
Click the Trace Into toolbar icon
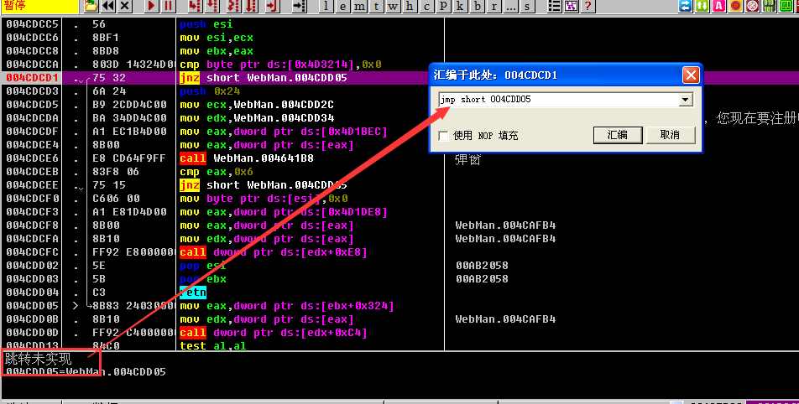click(233, 6)
